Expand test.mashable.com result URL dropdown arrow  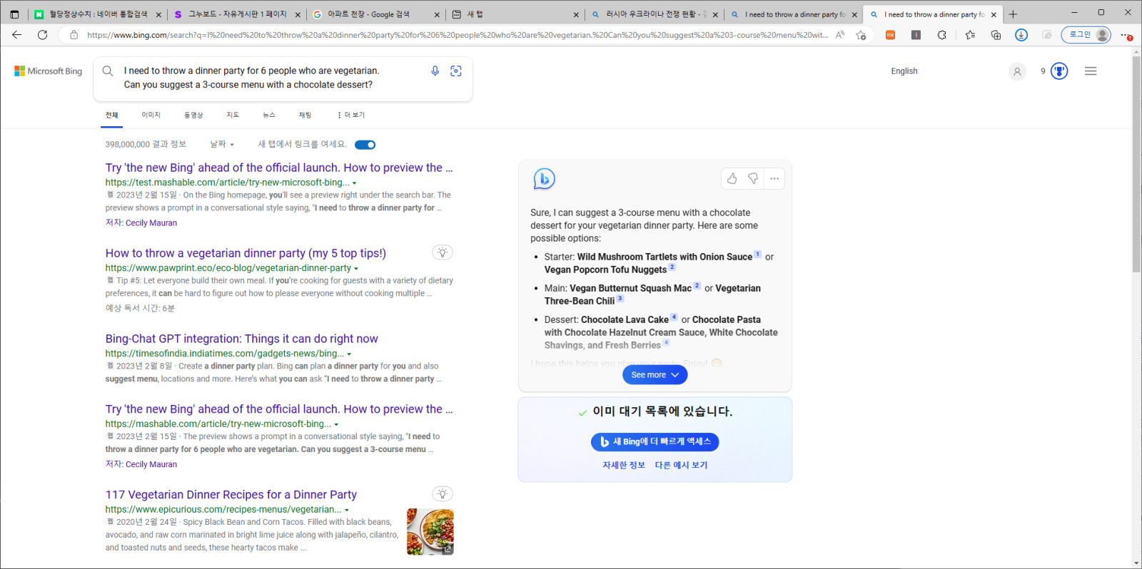(x=355, y=183)
